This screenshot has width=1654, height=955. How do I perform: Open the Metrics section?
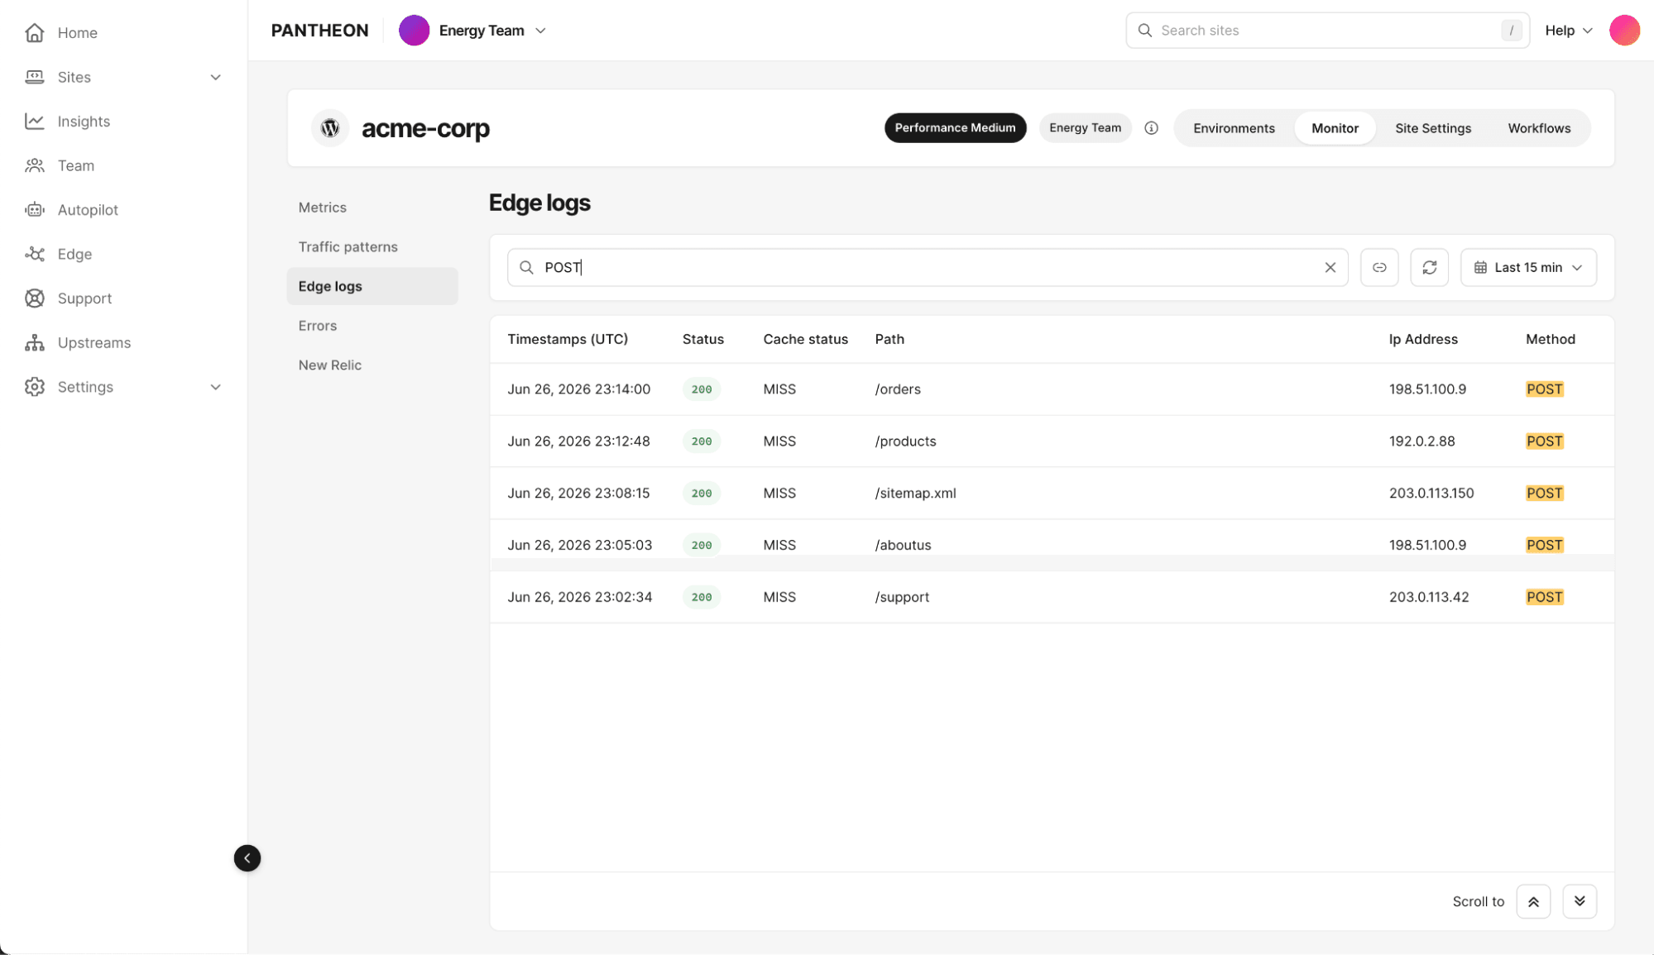click(322, 207)
